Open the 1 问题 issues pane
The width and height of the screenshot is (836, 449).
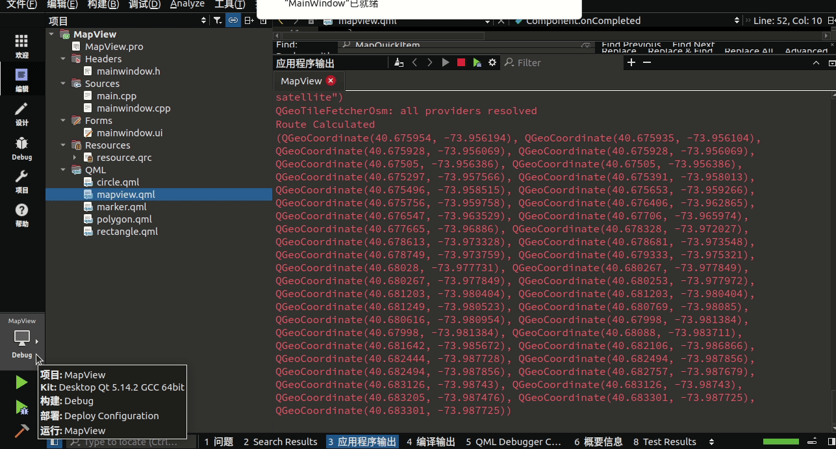(218, 442)
